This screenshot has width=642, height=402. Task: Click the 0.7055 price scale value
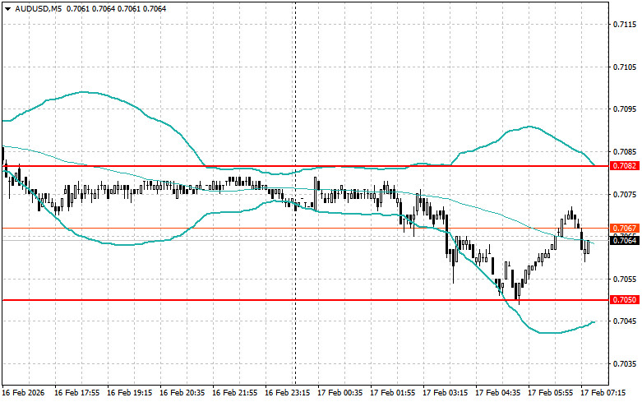pos(626,280)
